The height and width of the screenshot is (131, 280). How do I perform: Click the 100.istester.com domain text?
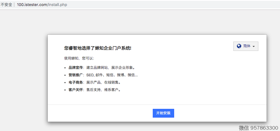point(31,5)
